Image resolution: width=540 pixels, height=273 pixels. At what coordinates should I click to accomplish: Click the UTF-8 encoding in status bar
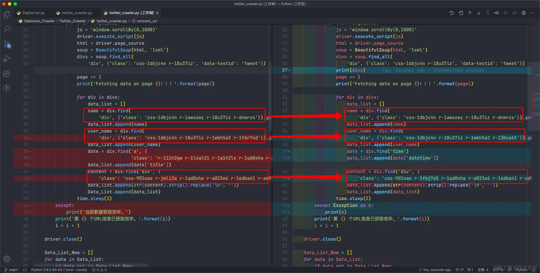(x=498, y=270)
